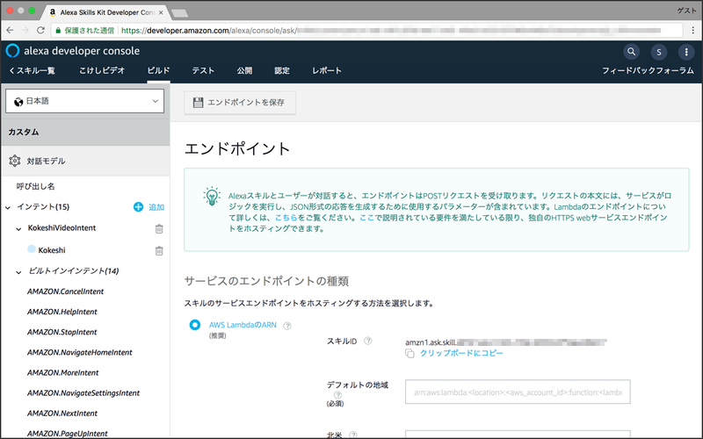
Task: Select AMAZON.NavigateHomeIntent in the list
Action: click(79, 353)
